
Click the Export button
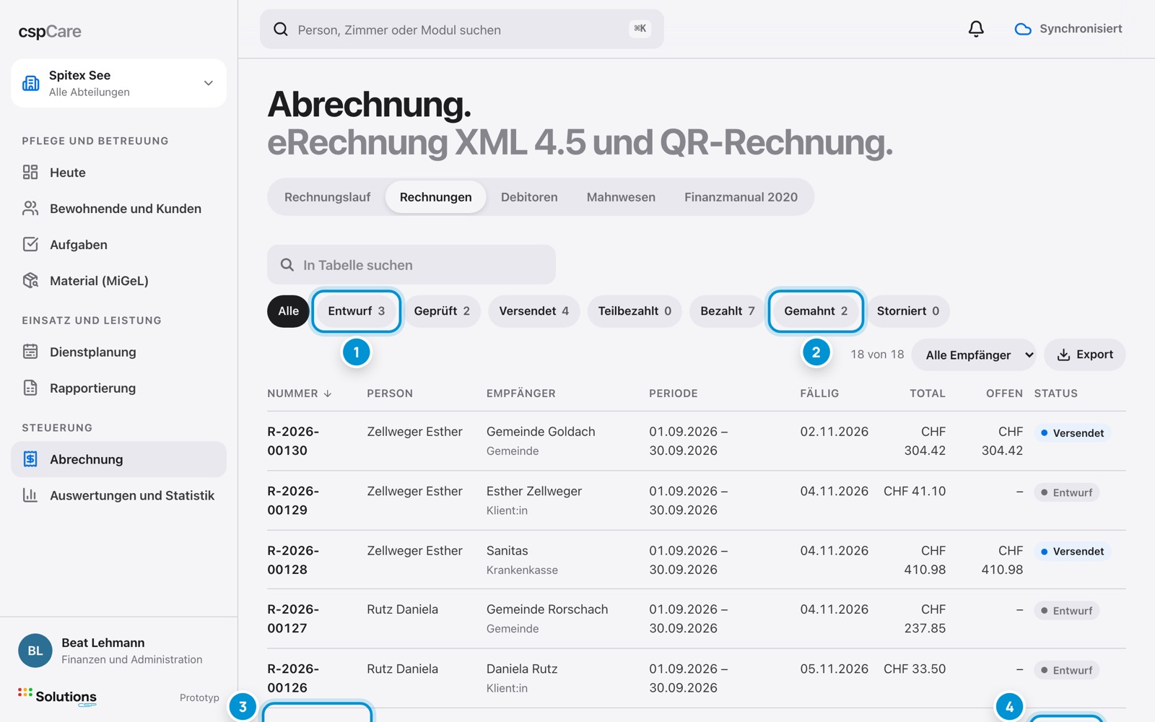coord(1085,355)
